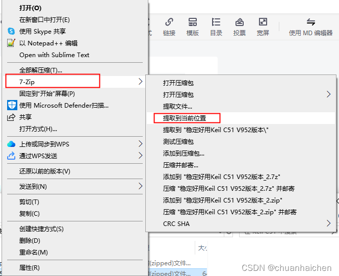Viewport: 339px width, 276px height.
Task: Toggle the 宽屏 widescreen icon
Action: click(263, 22)
